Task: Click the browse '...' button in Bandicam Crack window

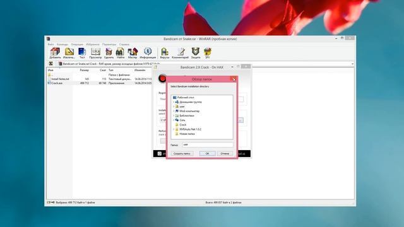Action: click(241, 120)
